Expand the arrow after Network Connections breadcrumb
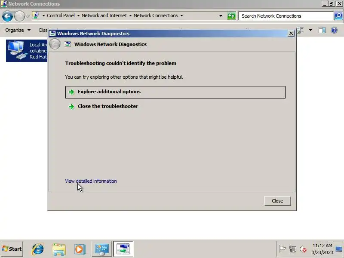344x258 pixels. [181, 16]
